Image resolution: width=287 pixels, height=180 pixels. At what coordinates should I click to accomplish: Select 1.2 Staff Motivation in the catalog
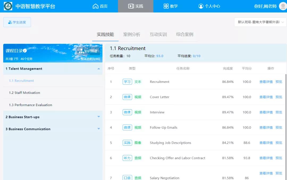coord(24,93)
